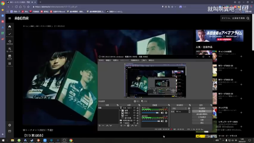This screenshot has width=254, height=143.
Task: Open the browser home page button
Action: [x=20, y=7]
